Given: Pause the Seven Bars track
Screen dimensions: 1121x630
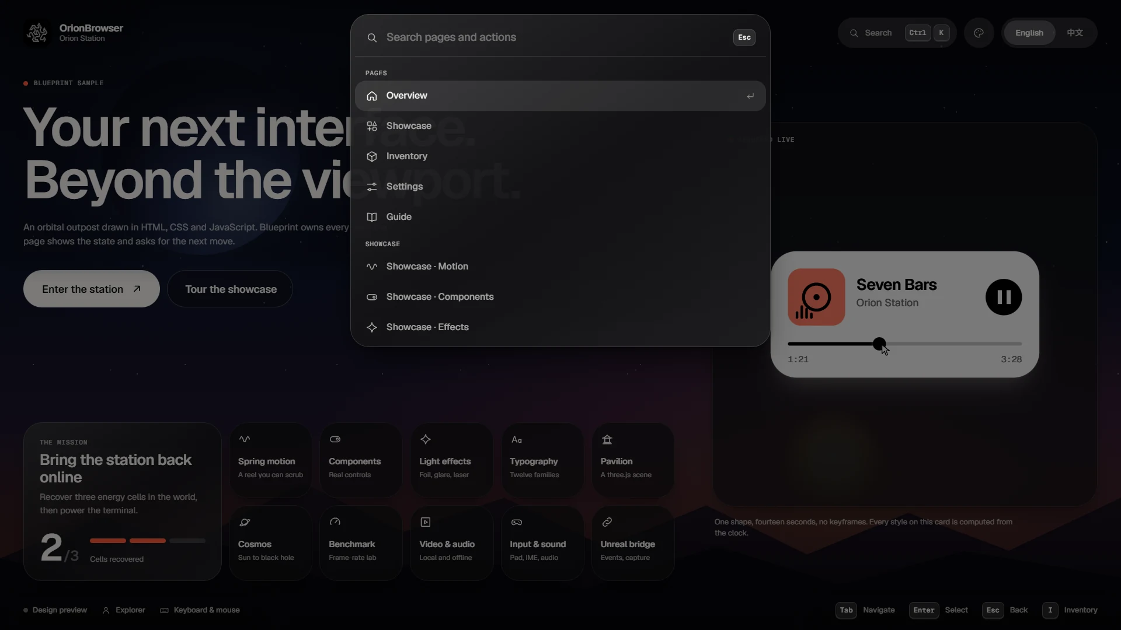Looking at the screenshot, I should (1004, 297).
